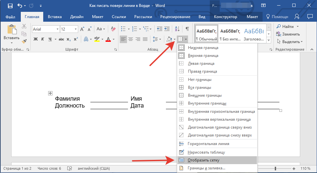Click the Clear Formatting eraser icon
317x173 pixels.
pos(114,29)
